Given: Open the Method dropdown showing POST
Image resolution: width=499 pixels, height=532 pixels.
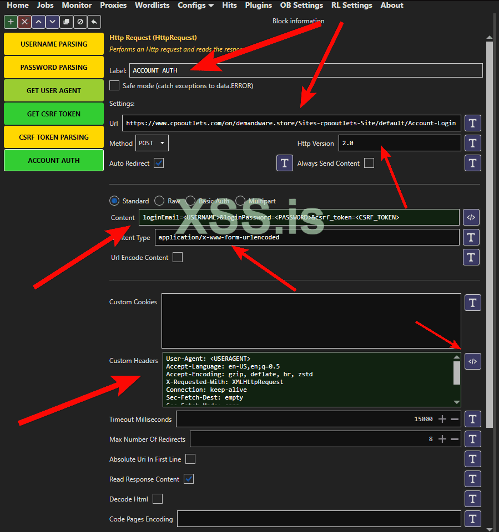Looking at the screenshot, I should point(152,143).
